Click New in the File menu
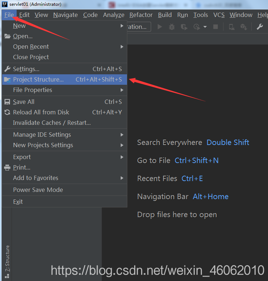This screenshot has height=281, width=268. point(64,26)
